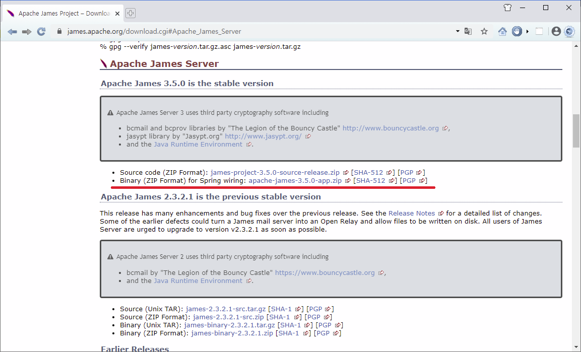Go back with the browser back arrow

click(x=12, y=32)
